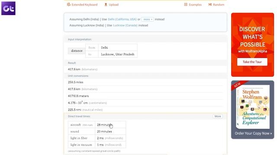Screen dimensions: 277x155
Task: Select the 259.5 miles conversion
Action: 75,82
